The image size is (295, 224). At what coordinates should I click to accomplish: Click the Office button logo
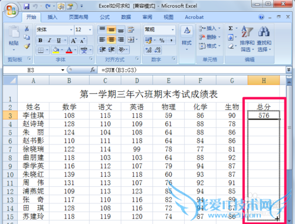11,9
